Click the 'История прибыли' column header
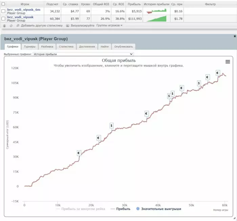 click(x=156, y=4)
